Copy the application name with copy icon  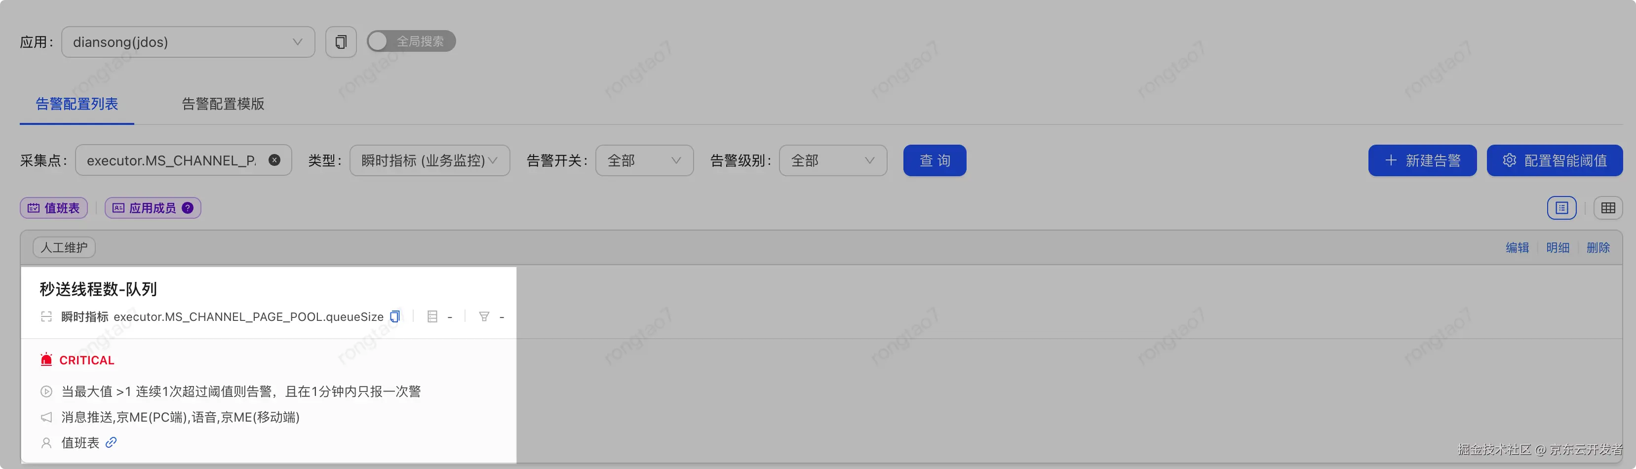click(341, 42)
